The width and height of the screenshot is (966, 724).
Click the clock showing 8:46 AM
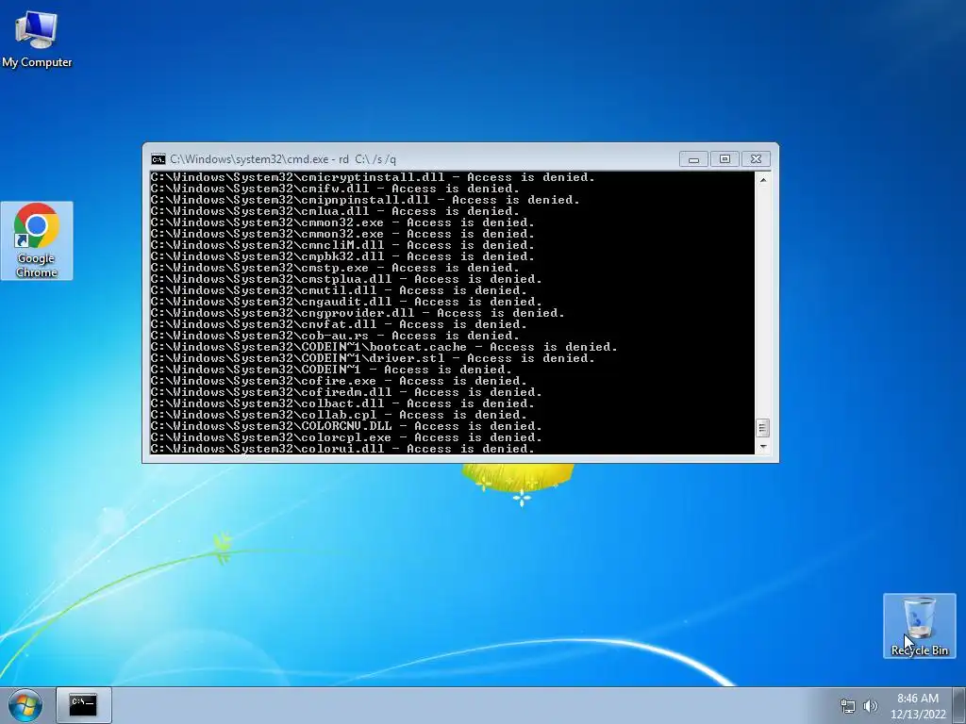point(918,706)
